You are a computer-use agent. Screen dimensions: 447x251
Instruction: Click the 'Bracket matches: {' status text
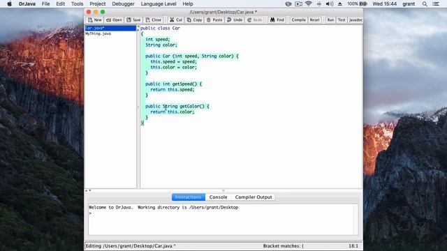[x=284, y=246]
